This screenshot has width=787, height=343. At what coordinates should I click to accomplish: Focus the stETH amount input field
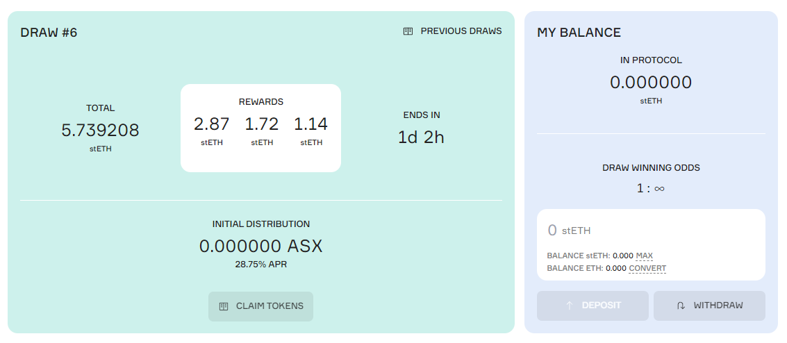(x=651, y=231)
